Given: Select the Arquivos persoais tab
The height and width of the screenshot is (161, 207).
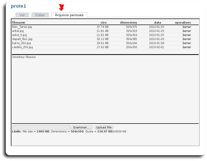Looking at the screenshot, I should [69, 15].
